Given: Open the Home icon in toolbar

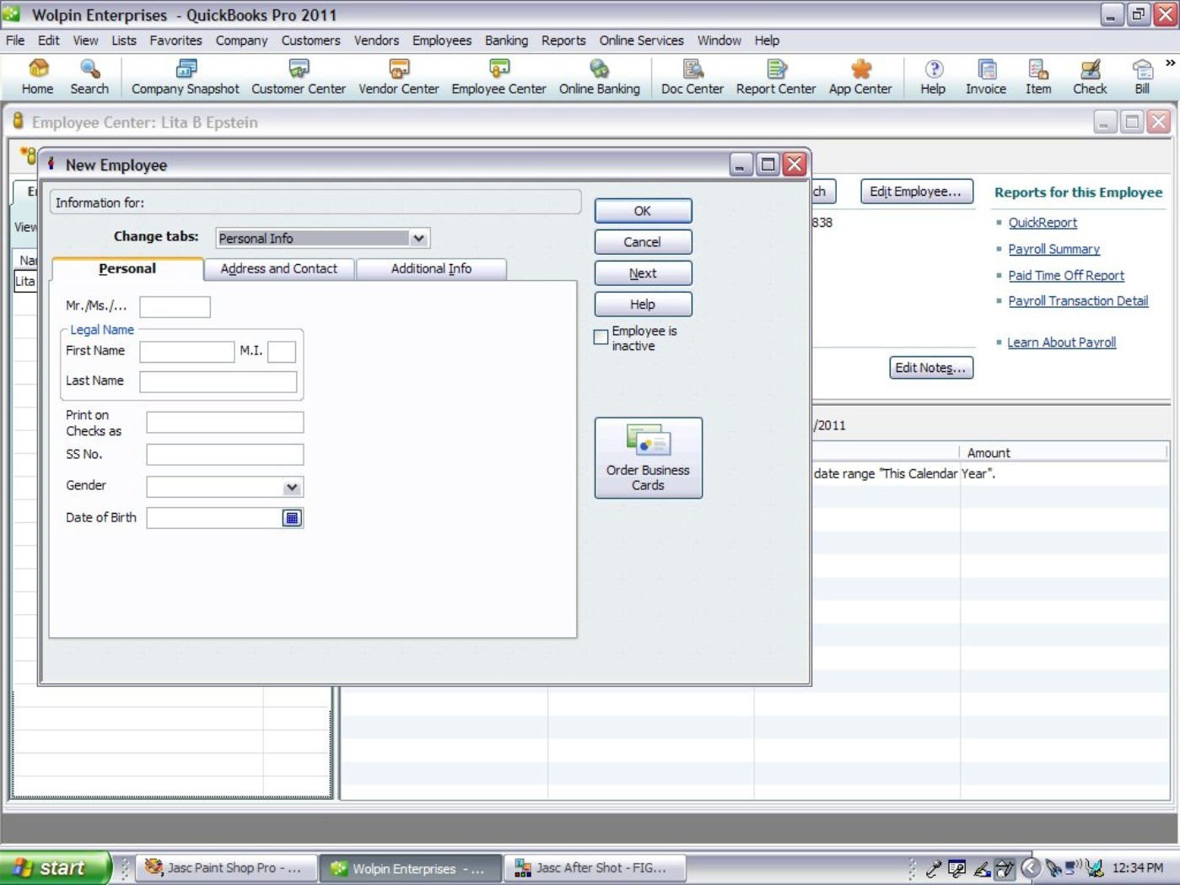Looking at the screenshot, I should 37,77.
